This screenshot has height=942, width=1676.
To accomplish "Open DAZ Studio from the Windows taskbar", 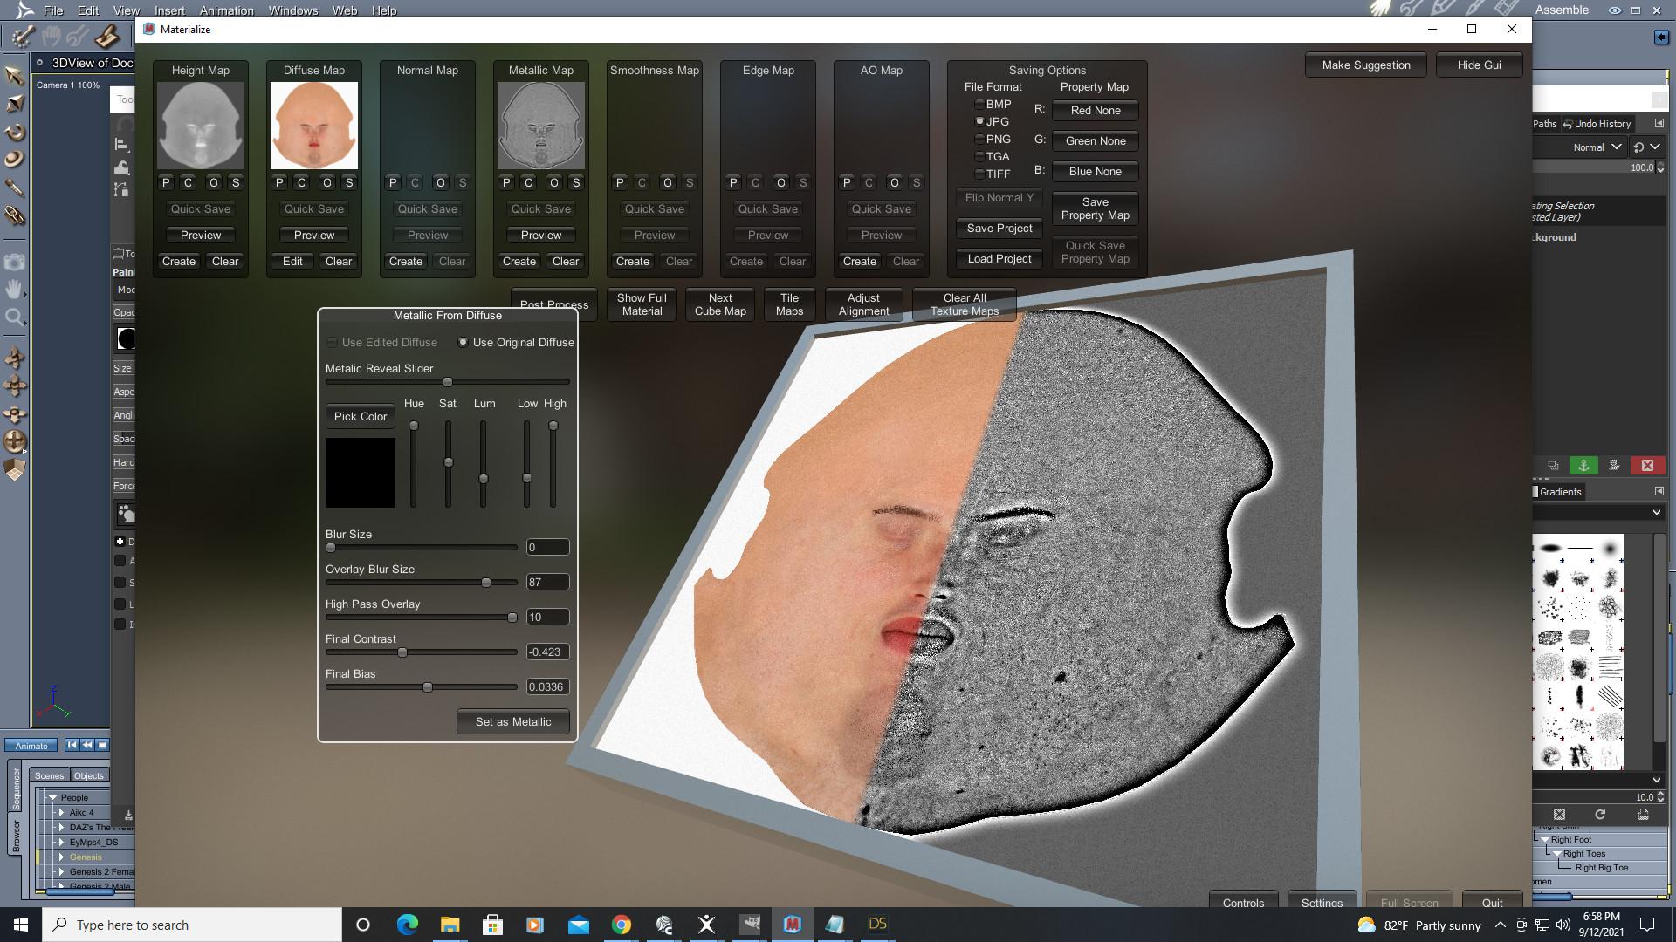I will 877,925.
